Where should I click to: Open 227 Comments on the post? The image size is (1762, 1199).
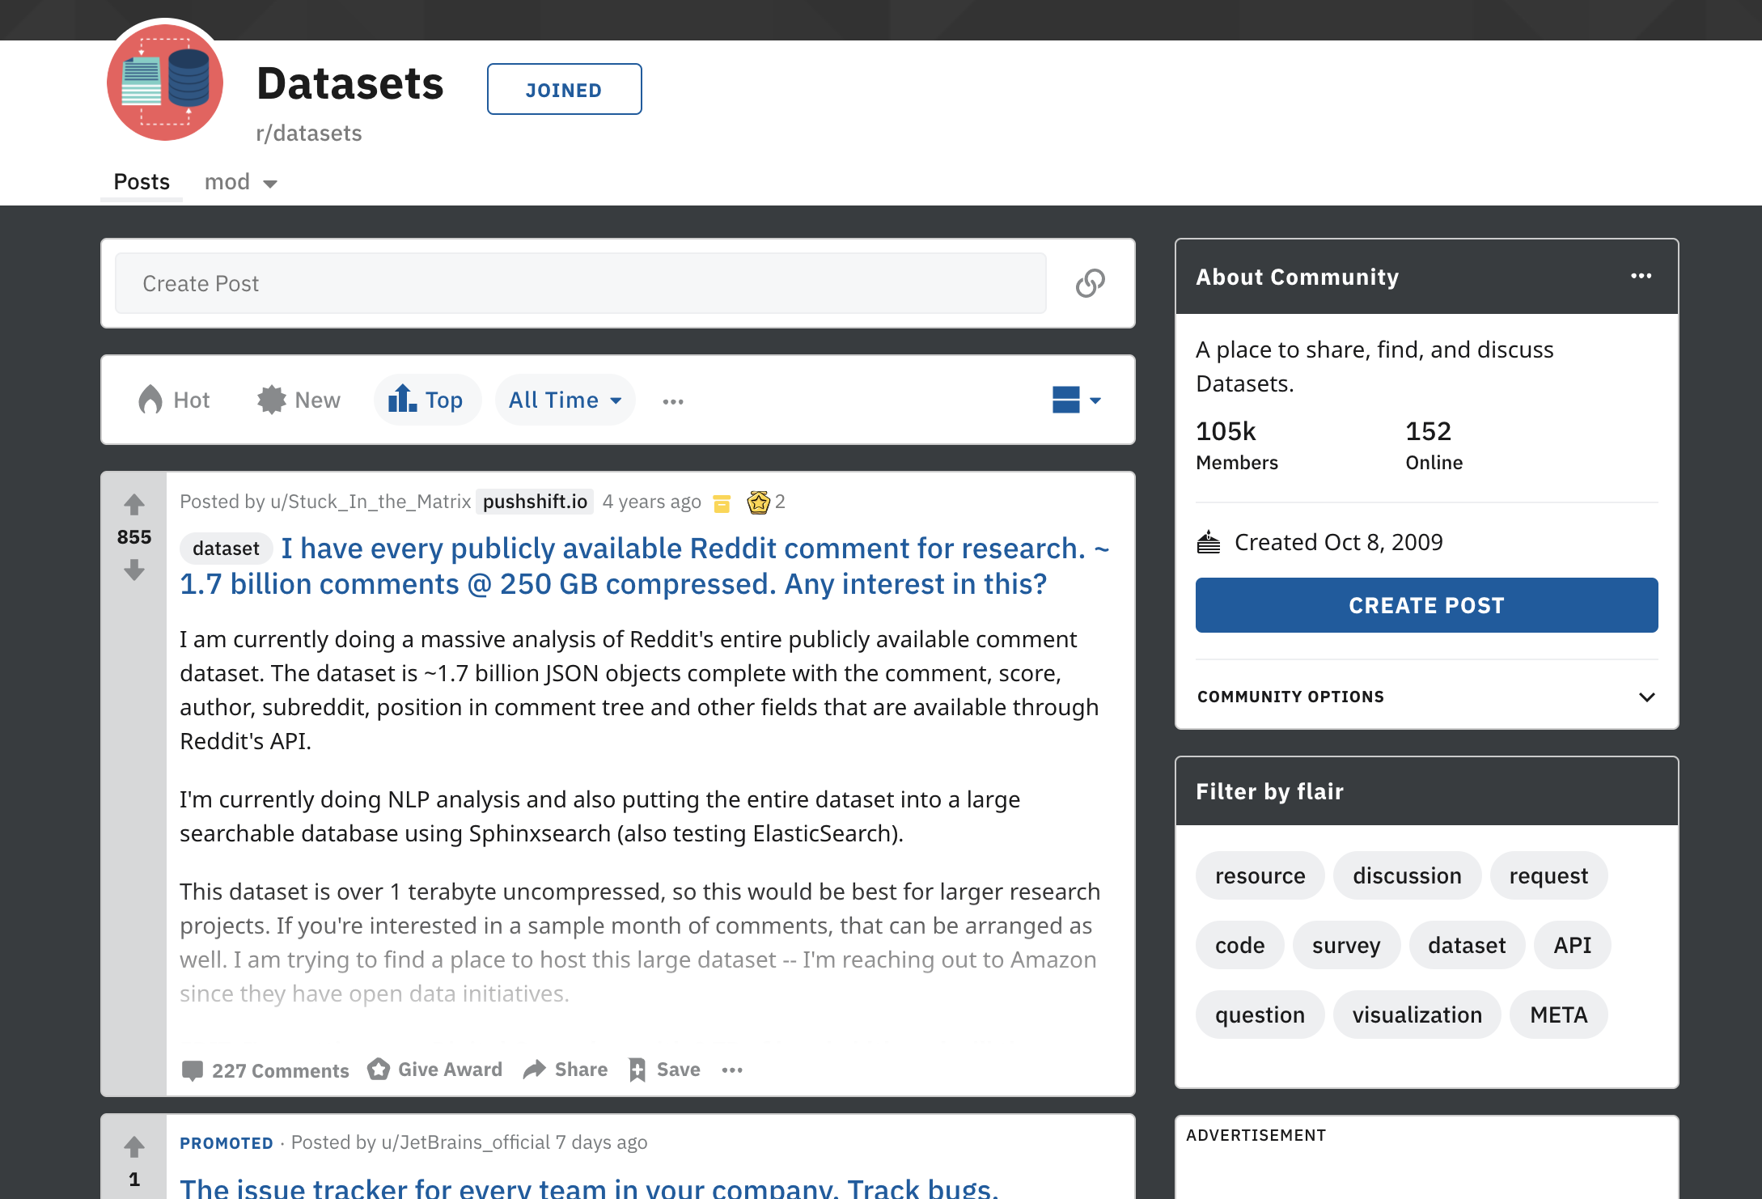[x=265, y=1070]
